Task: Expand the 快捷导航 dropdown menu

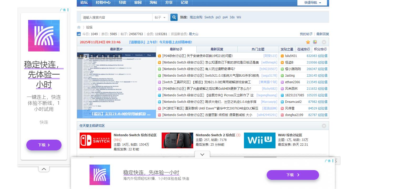Action: point(312,3)
